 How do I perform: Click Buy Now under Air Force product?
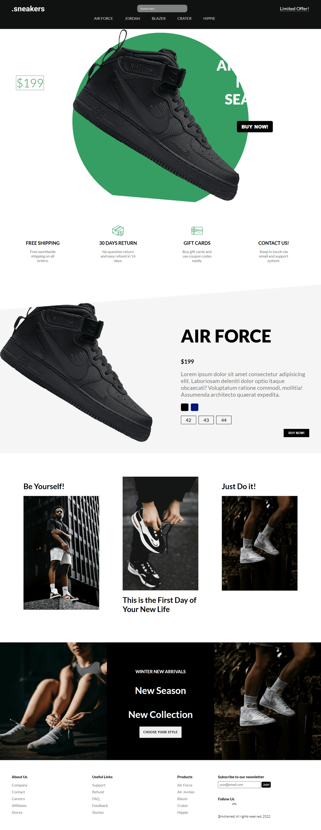(296, 433)
